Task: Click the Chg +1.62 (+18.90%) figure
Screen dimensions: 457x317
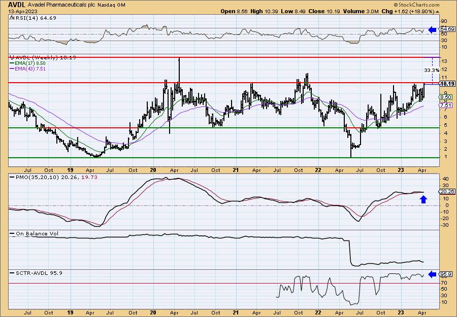Action: coord(408,11)
